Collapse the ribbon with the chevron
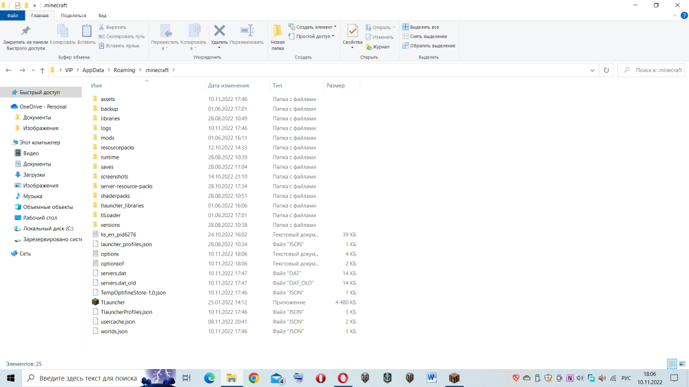689x387 pixels. click(x=675, y=15)
